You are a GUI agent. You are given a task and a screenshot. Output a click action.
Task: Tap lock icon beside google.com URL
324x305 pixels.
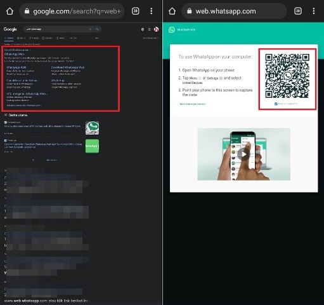click(27, 11)
